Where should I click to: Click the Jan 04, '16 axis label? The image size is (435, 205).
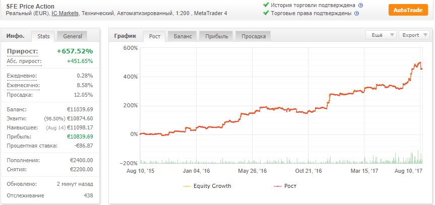tap(197, 171)
